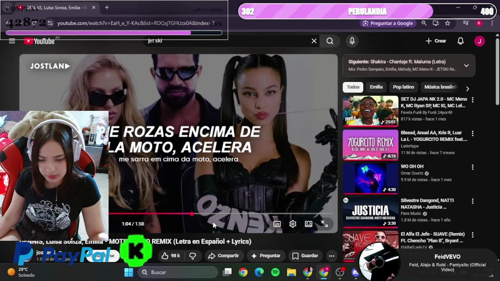Open Spotify from the taskbar

(x=275, y=272)
